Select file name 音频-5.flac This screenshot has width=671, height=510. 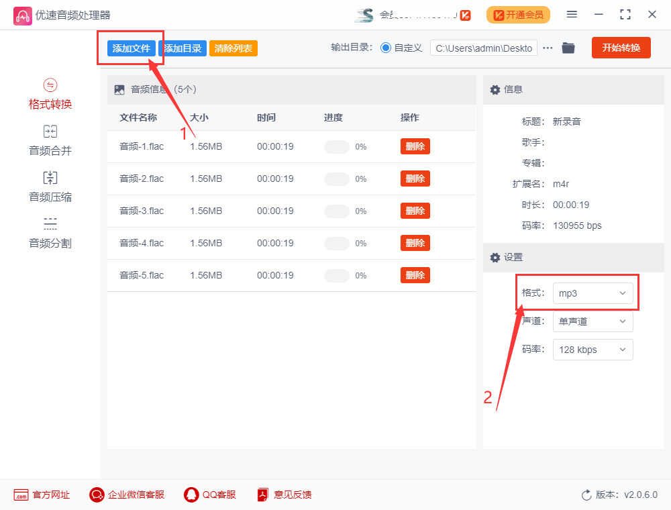pyautogui.click(x=142, y=274)
